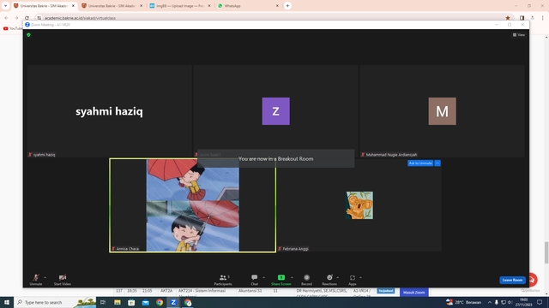Open Chrome three-dot menu
The height and width of the screenshot is (308, 549).
pos(543,18)
